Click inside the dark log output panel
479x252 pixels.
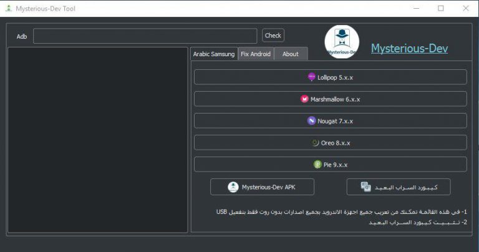(98, 140)
